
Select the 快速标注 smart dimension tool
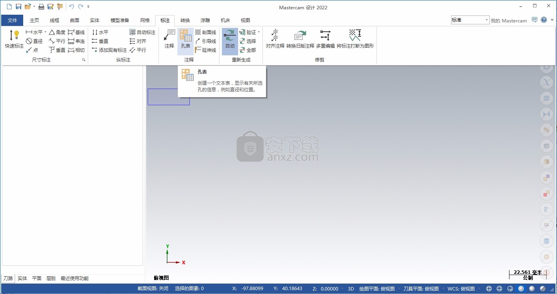14,39
